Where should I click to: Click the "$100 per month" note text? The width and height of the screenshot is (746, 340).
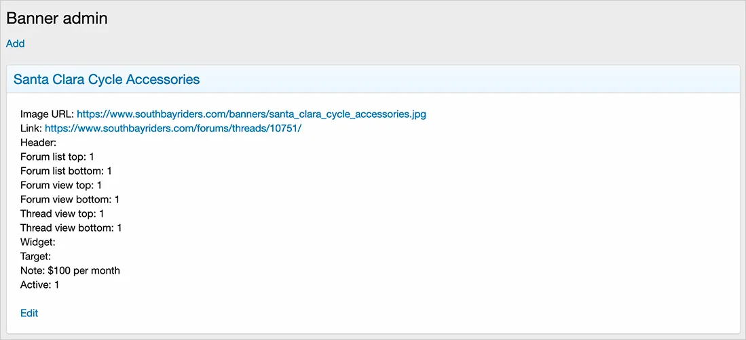(x=83, y=270)
